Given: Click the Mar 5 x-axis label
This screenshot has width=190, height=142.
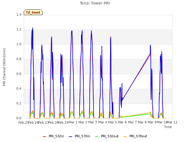Looking at the screenshot, I should [113, 122].
